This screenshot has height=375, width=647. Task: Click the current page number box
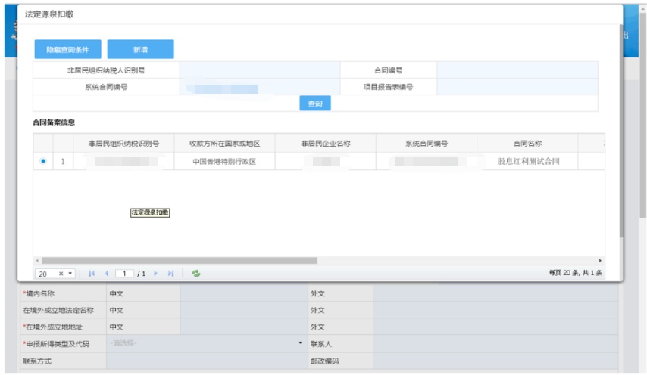tap(123, 273)
